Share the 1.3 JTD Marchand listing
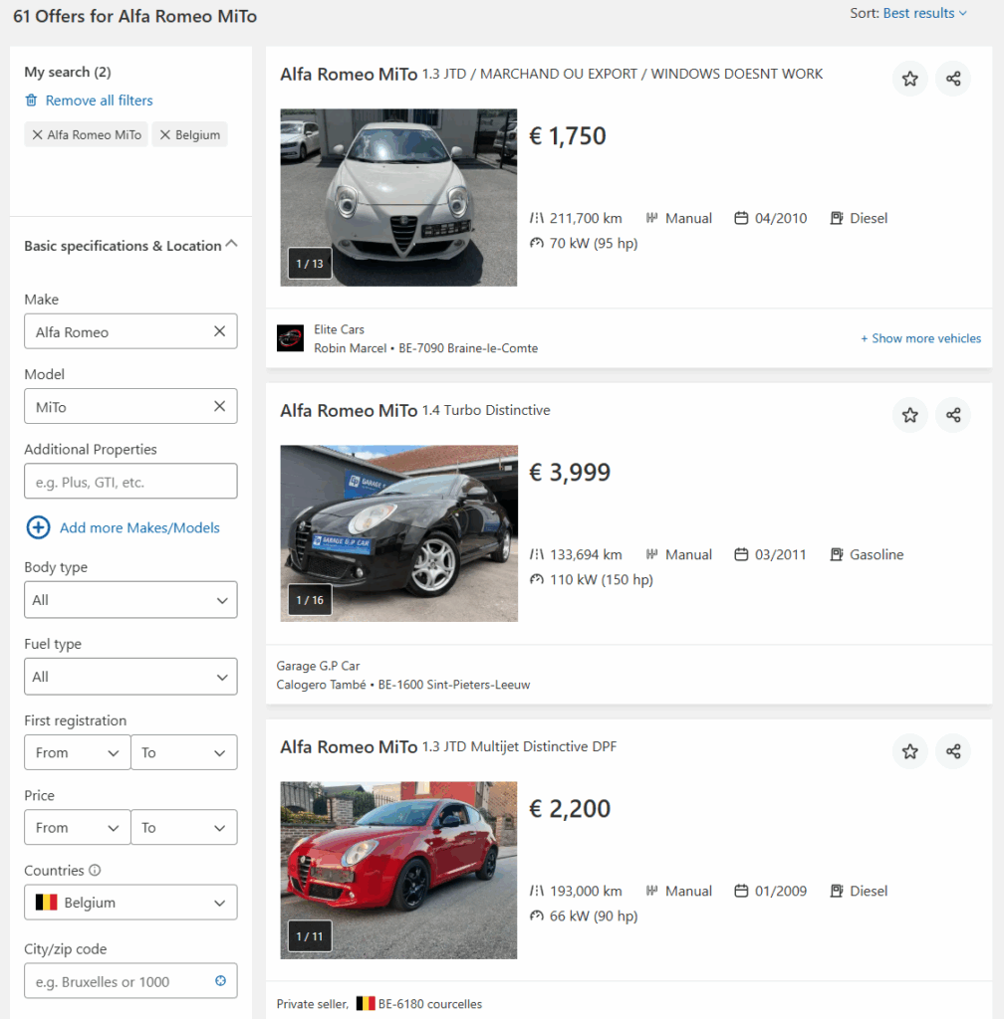This screenshot has height=1019, width=1004. click(953, 79)
